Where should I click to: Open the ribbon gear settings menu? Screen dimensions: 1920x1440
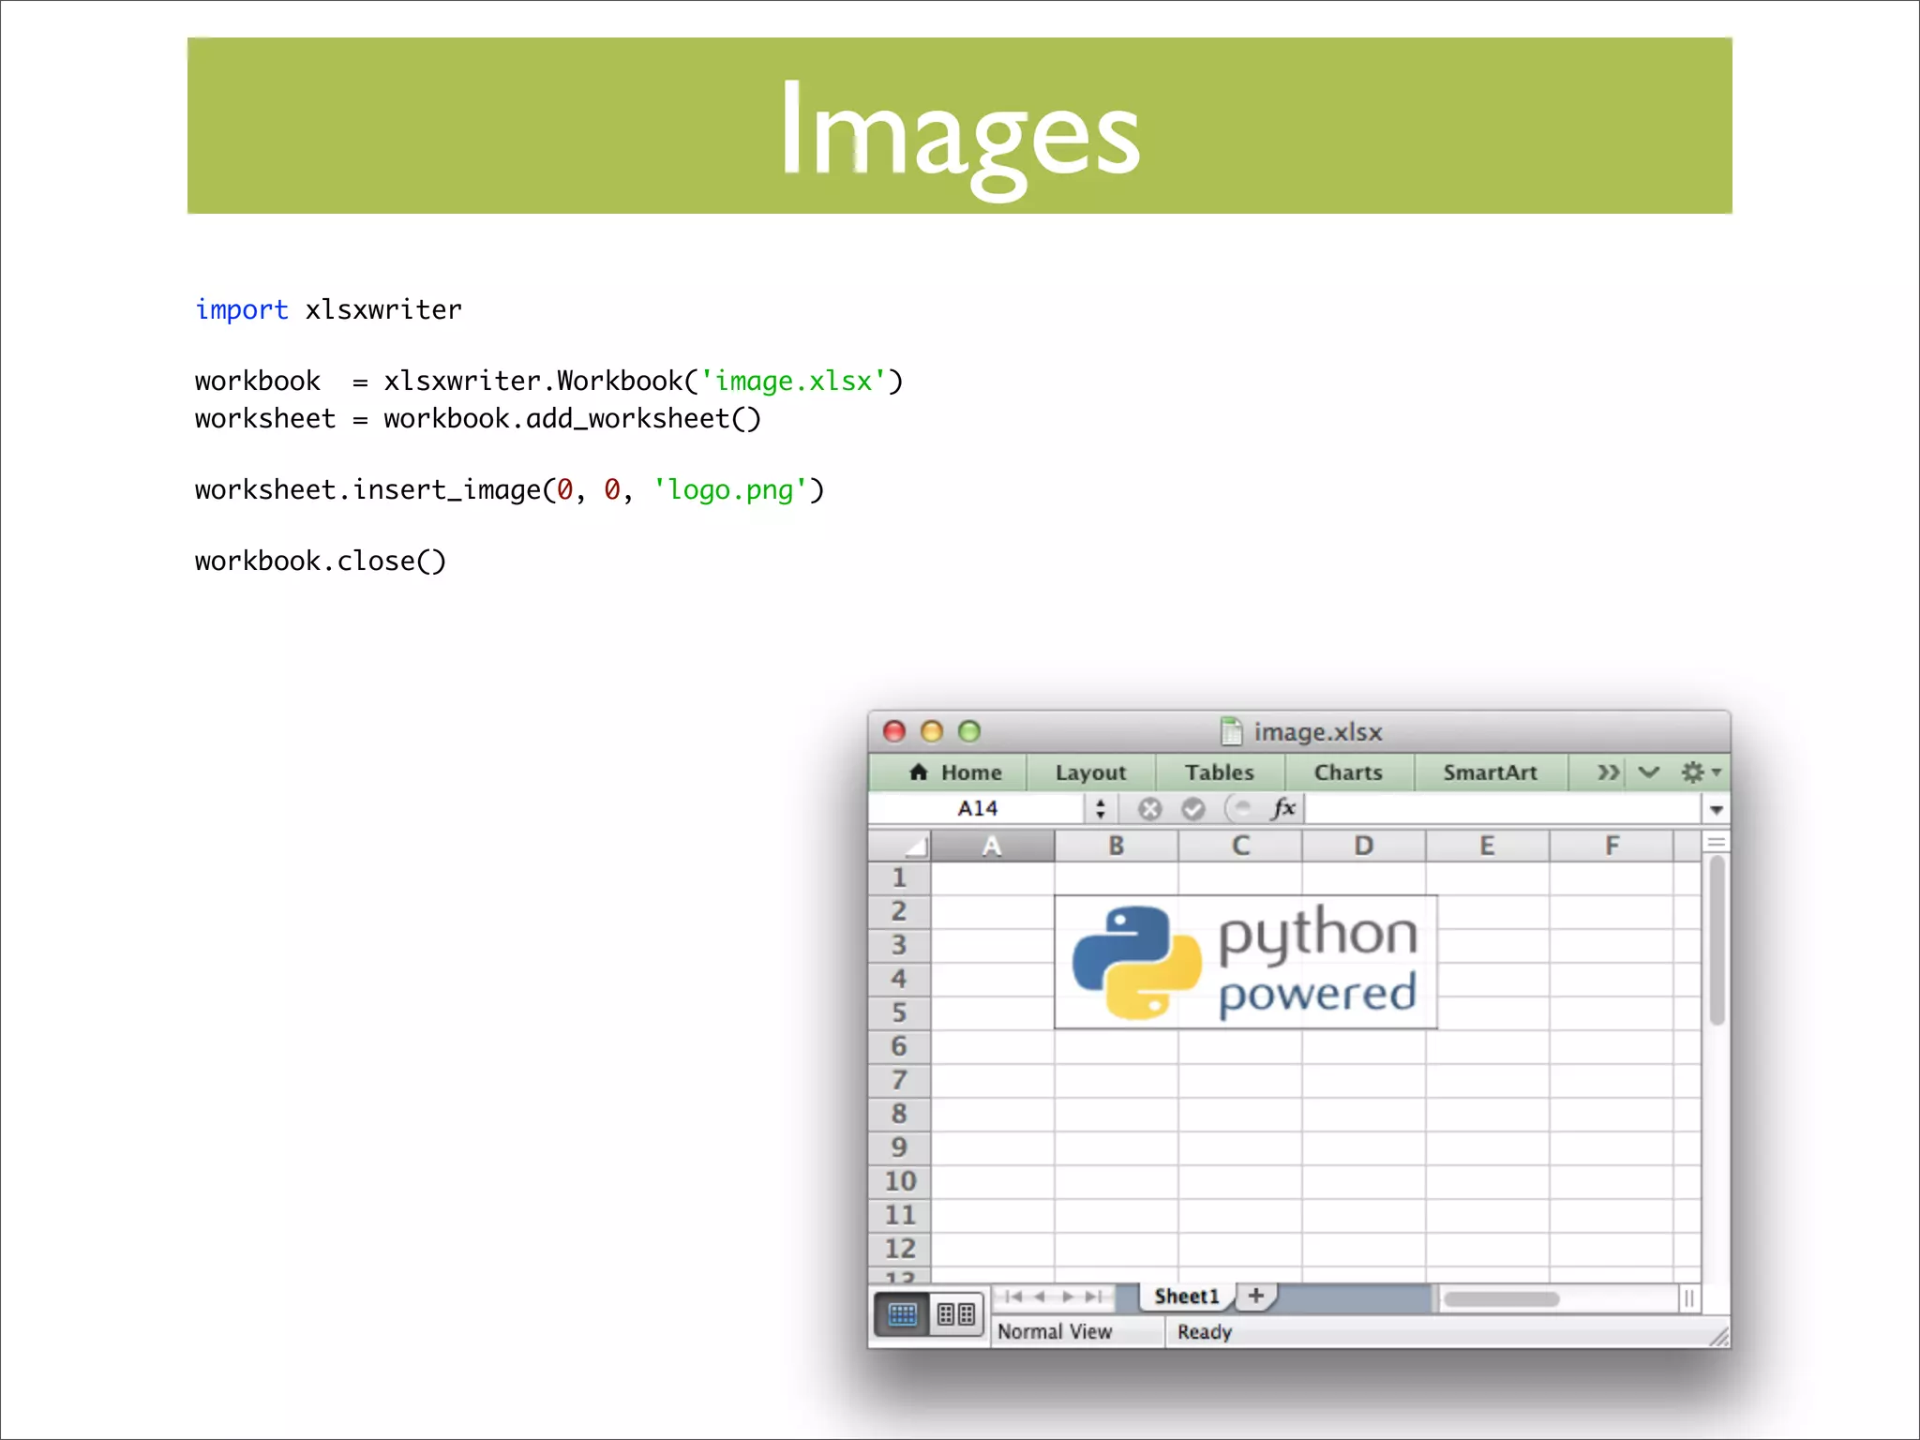coord(1700,772)
